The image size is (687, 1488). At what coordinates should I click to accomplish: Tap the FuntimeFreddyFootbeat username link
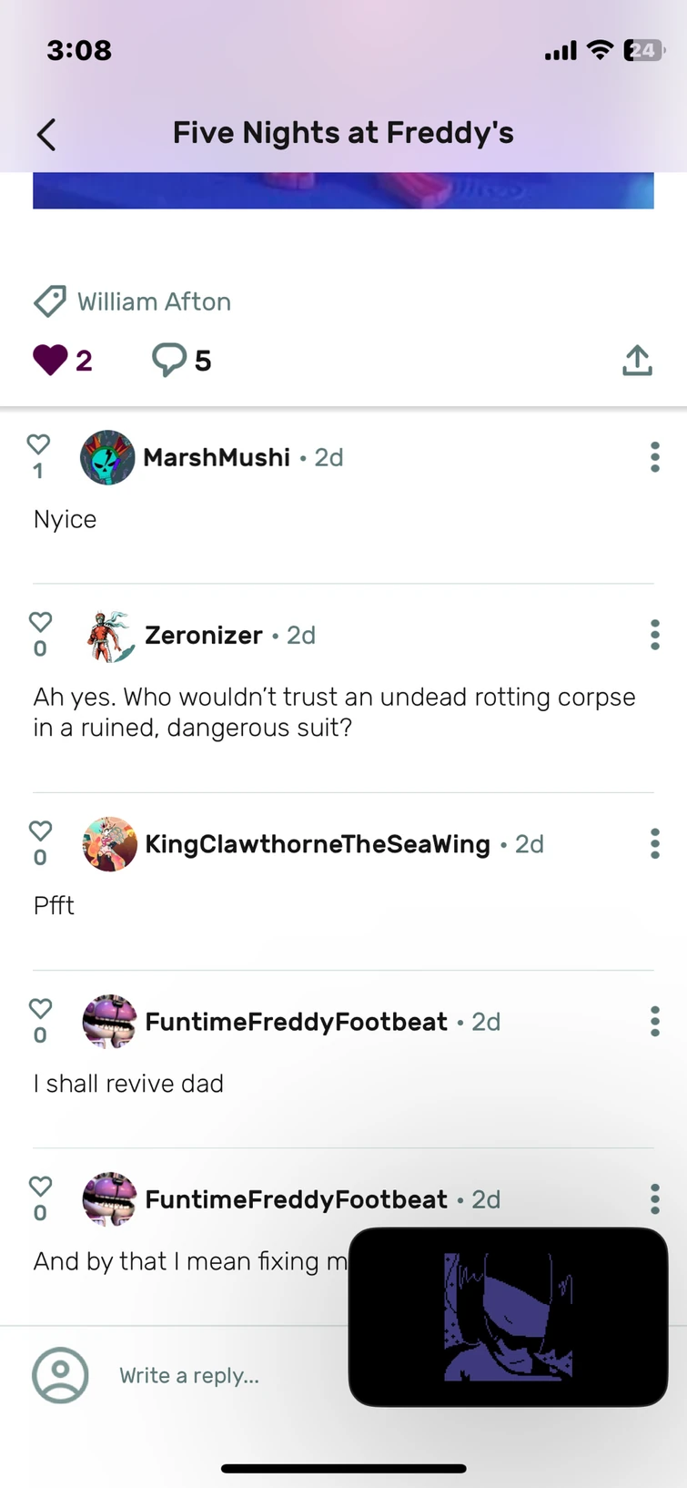click(x=295, y=1022)
